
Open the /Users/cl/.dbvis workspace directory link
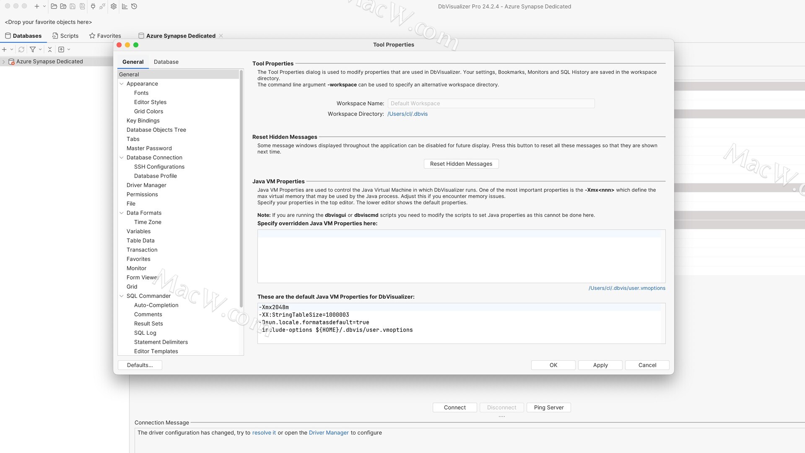tap(408, 114)
